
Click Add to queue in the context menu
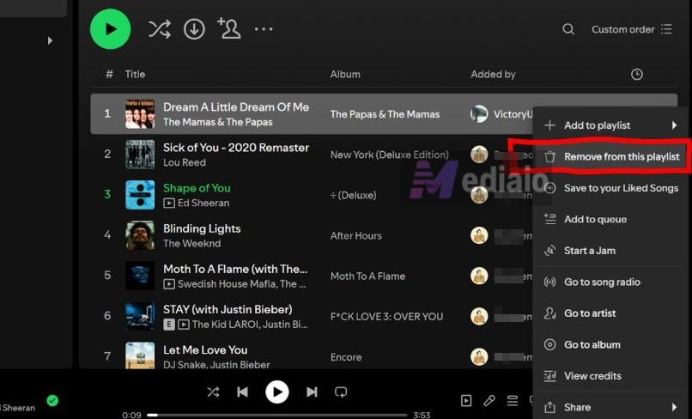[x=595, y=219]
